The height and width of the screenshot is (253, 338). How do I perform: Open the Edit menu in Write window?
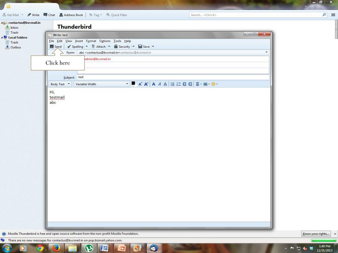(x=59, y=41)
